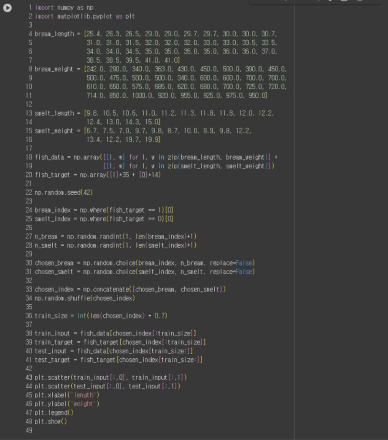Run the code cell with play button

point(7,8)
